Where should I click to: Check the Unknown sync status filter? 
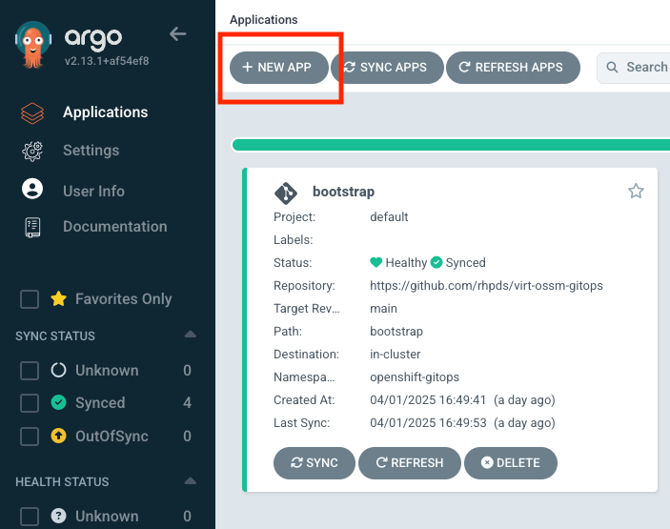click(30, 371)
